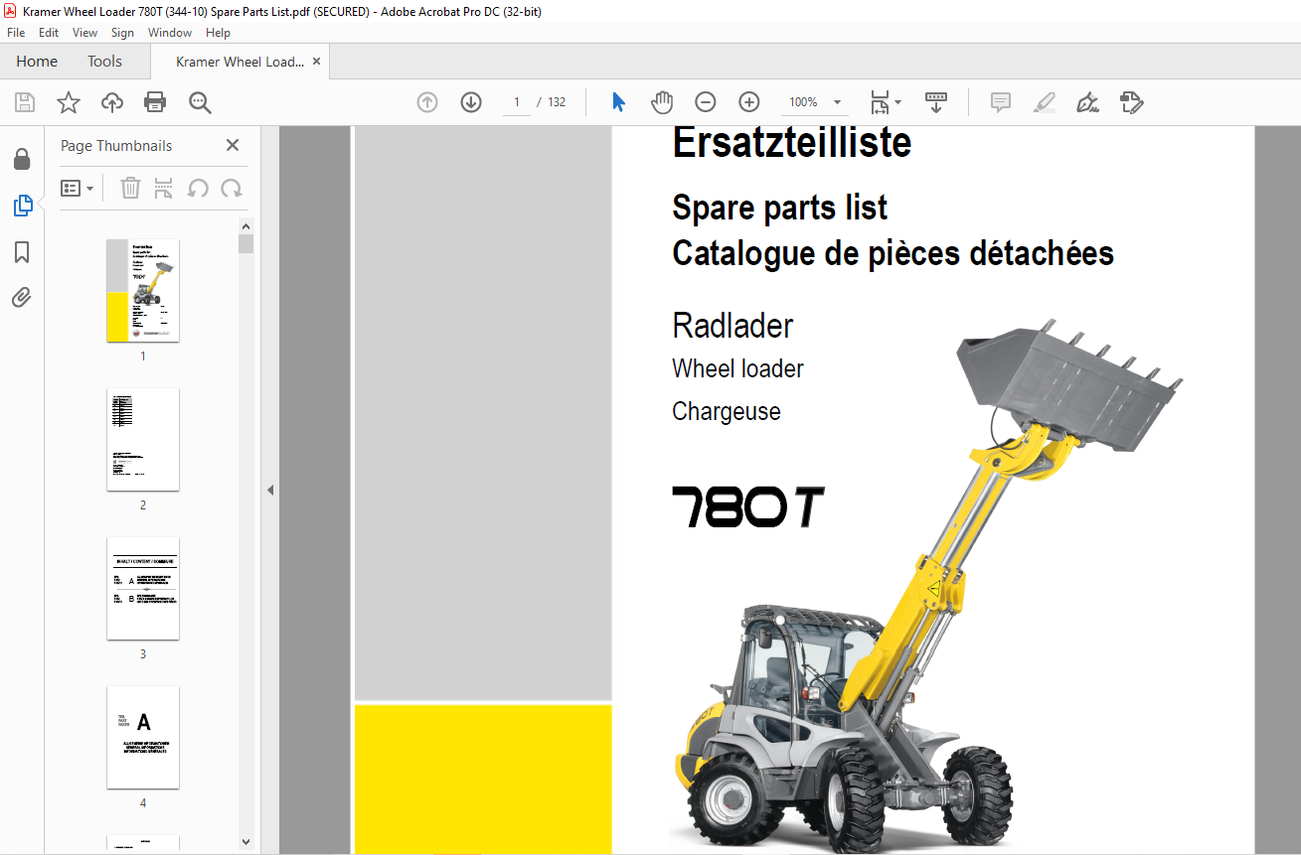Open thumbnails options dropdown menu
Image resolution: width=1301 pixels, height=855 pixels.
[x=78, y=188]
